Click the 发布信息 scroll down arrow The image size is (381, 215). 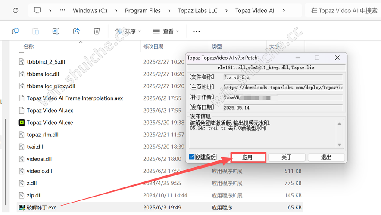(340, 145)
